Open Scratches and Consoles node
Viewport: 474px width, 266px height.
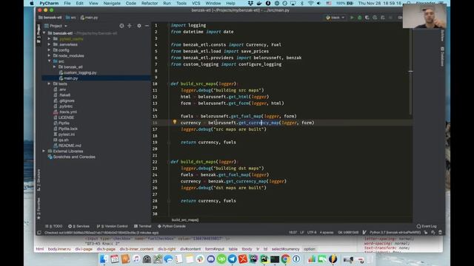click(72, 157)
